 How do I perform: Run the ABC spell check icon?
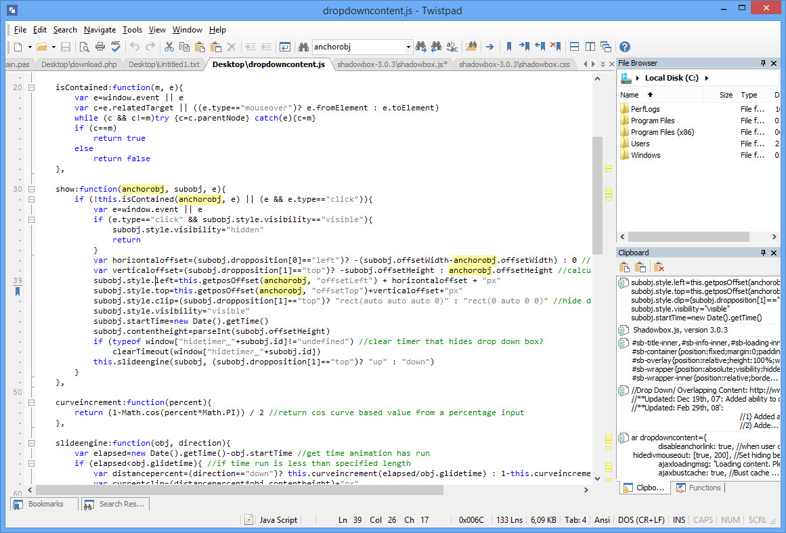[116, 47]
